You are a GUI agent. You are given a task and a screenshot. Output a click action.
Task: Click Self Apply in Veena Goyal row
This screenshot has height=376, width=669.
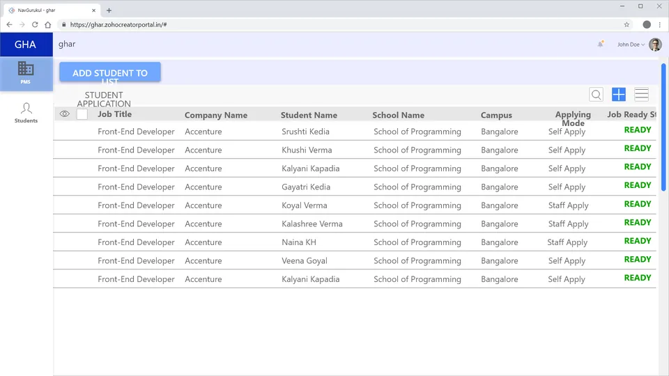[567, 261]
